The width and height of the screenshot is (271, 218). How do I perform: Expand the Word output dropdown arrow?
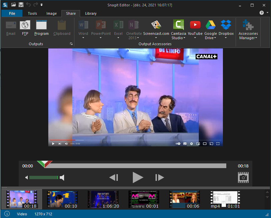(83, 38)
